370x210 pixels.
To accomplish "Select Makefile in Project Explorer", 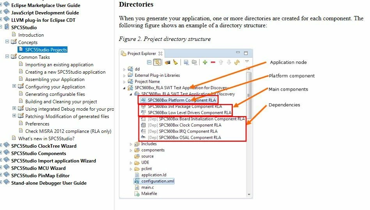I will pyautogui.click(x=149, y=194).
